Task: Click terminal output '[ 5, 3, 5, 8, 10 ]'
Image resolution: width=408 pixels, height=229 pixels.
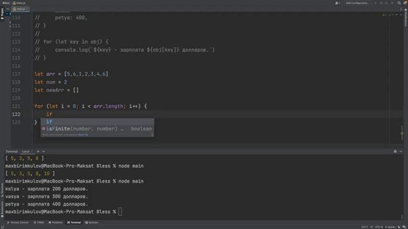Action: point(30,174)
